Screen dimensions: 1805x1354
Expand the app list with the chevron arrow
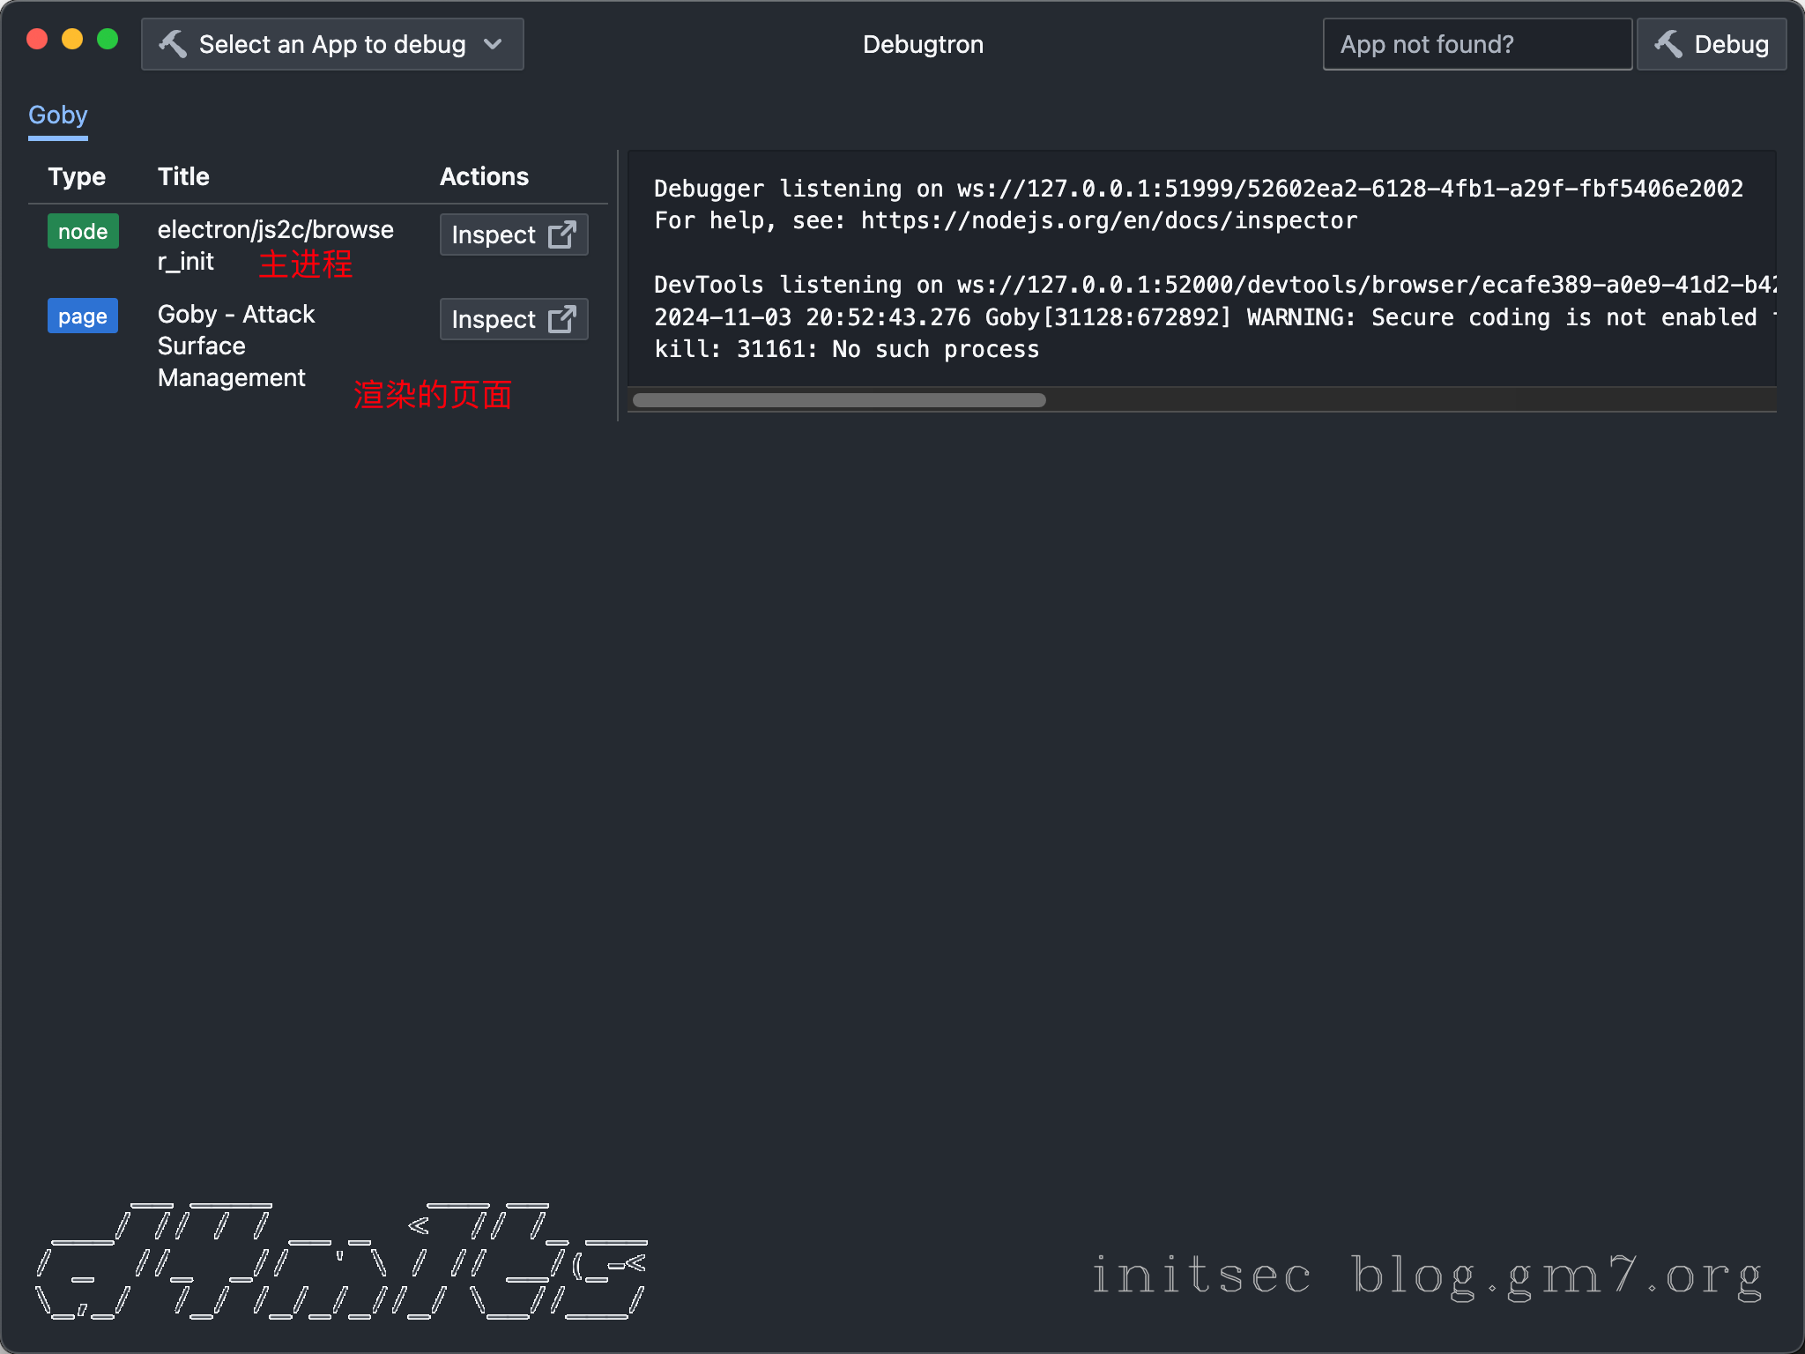point(494,44)
